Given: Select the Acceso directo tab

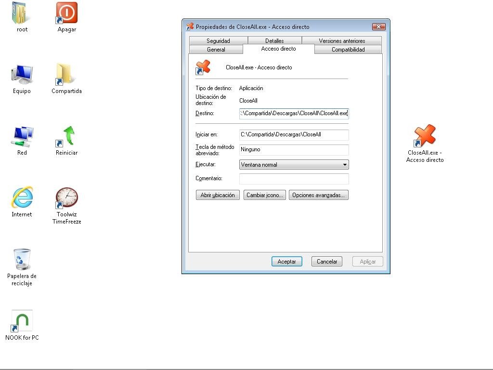Looking at the screenshot, I should pyautogui.click(x=279, y=49).
